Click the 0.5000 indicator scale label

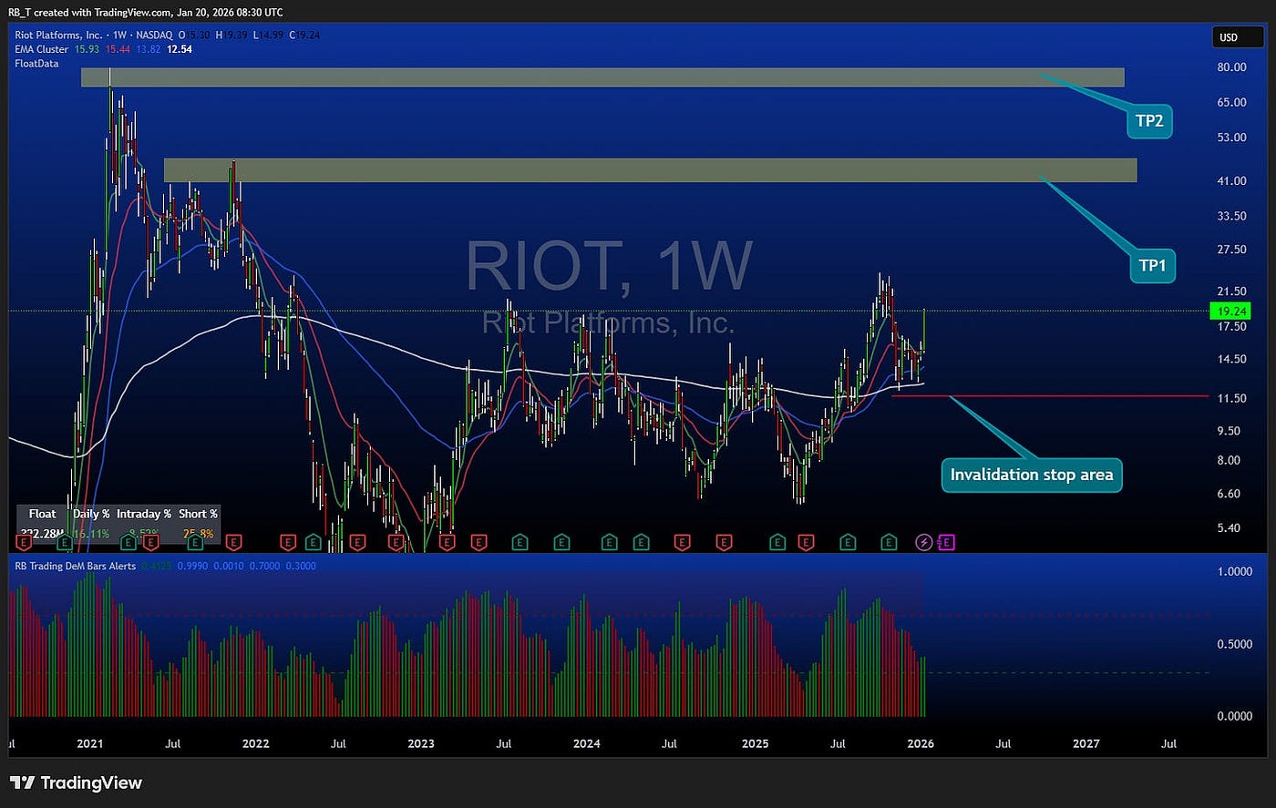[x=1234, y=644]
